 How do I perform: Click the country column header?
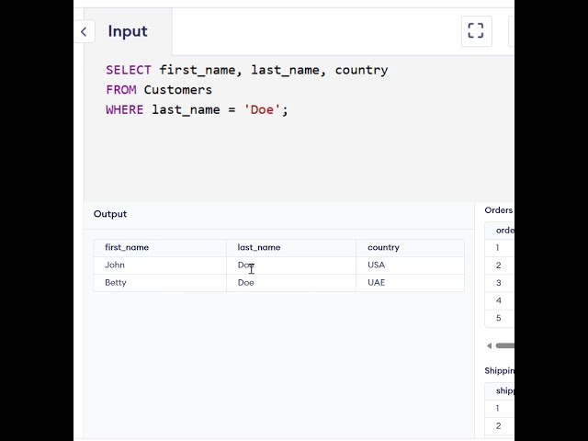point(411,247)
